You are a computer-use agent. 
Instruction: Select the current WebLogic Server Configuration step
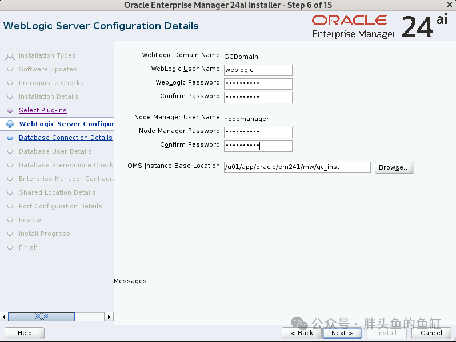pos(66,124)
